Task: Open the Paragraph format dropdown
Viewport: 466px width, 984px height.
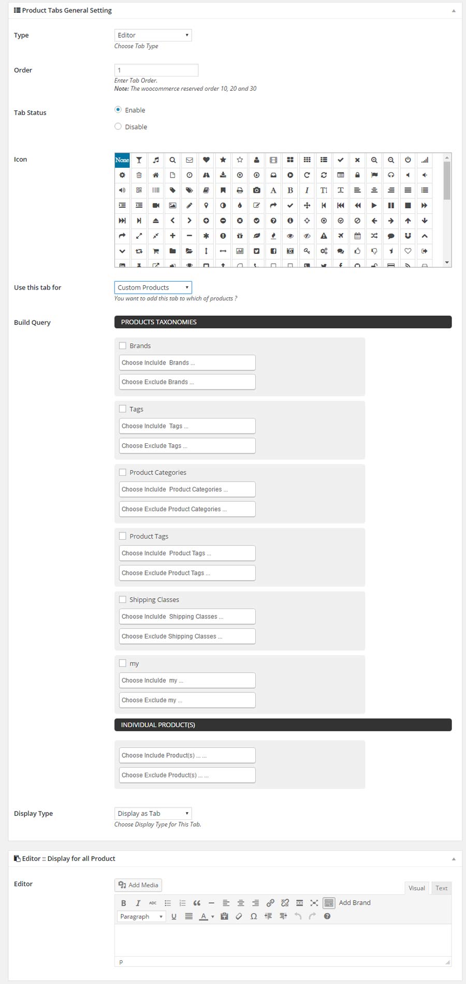Action: [141, 916]
